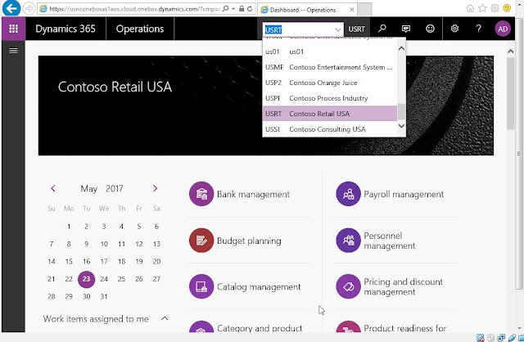Select USSI Contoso Consulting USA
The height and width of the screenshot is (342, 524).
tap(329, 129)
